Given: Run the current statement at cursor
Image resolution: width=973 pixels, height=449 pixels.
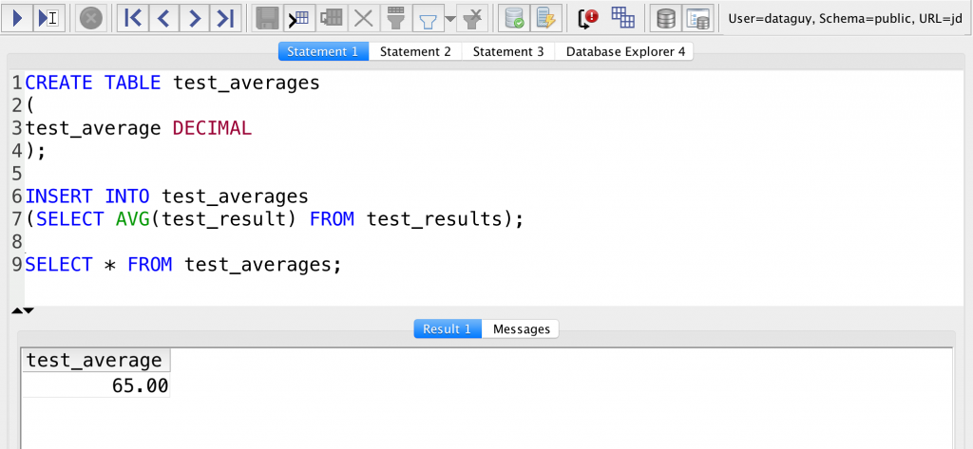Looking at the screenshot, I should [x=48, y=17].
